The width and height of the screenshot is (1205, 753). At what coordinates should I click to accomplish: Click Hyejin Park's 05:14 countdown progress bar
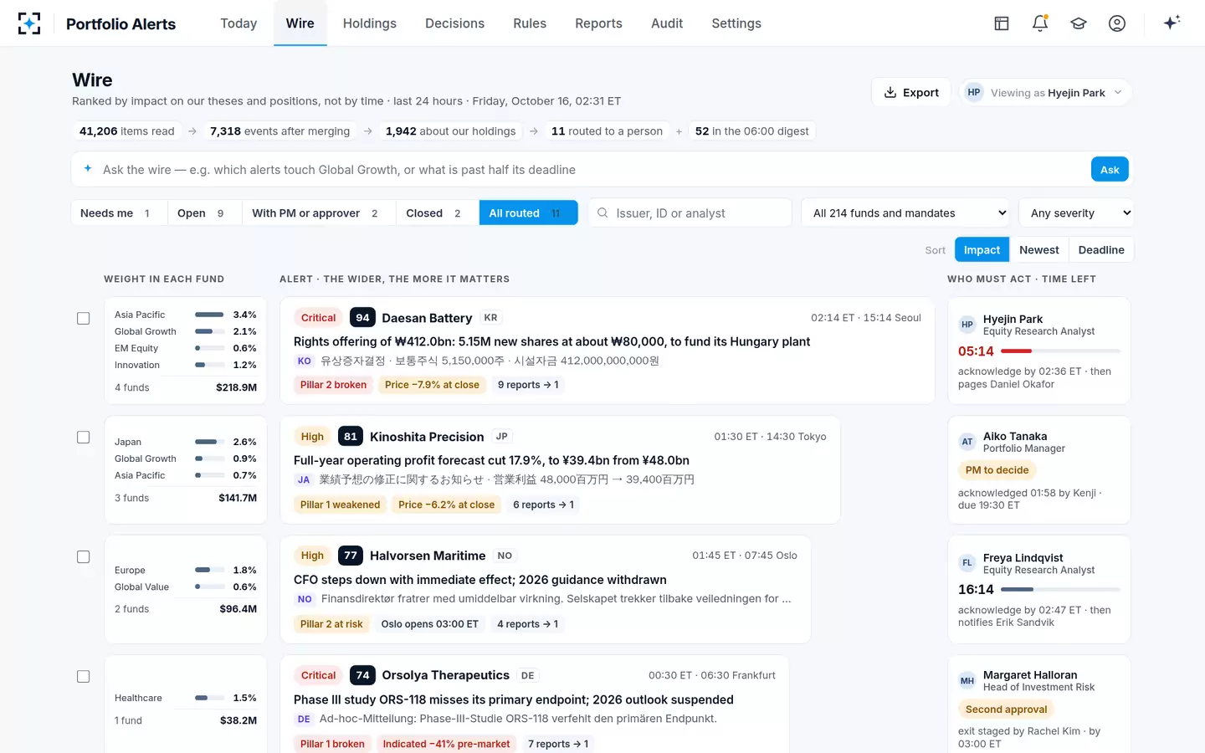1060,351
